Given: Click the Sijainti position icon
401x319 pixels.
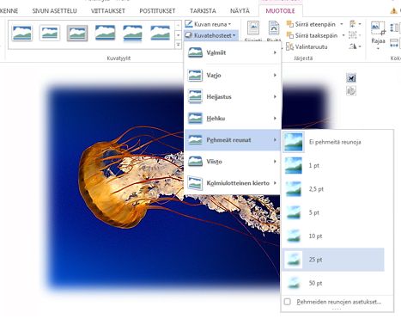Looking at the screenshot, I should coord(253,28).
